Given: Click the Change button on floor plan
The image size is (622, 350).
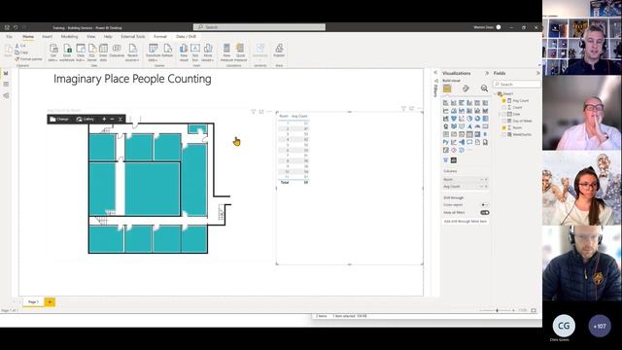Looking at the screenshot, I should point(59,119).
